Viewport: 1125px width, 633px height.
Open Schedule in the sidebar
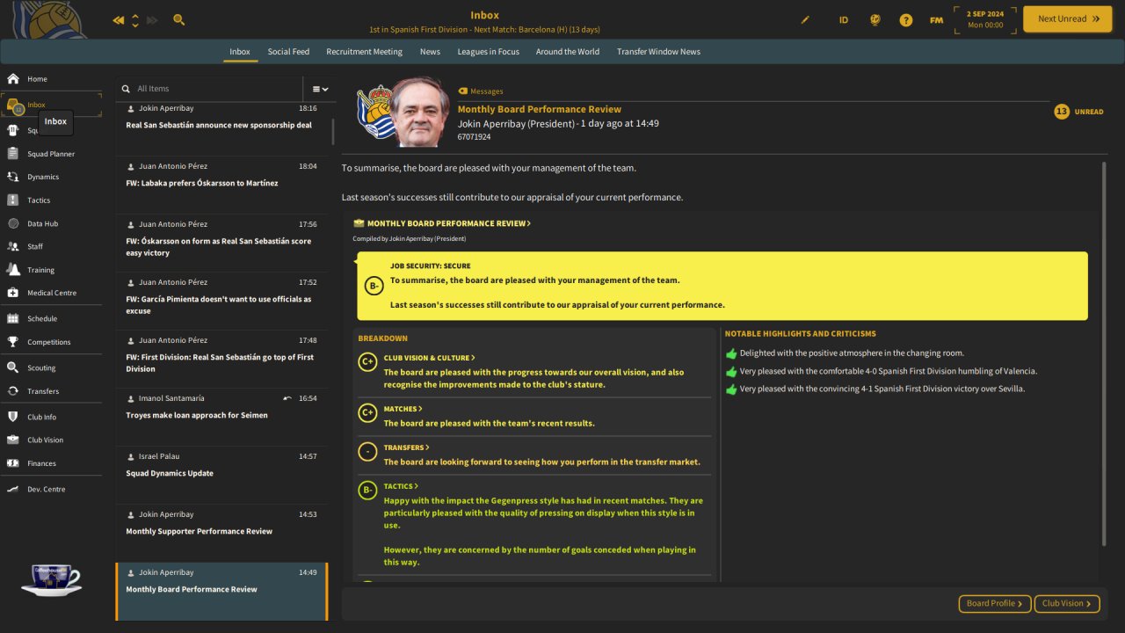tap(51, 318)
